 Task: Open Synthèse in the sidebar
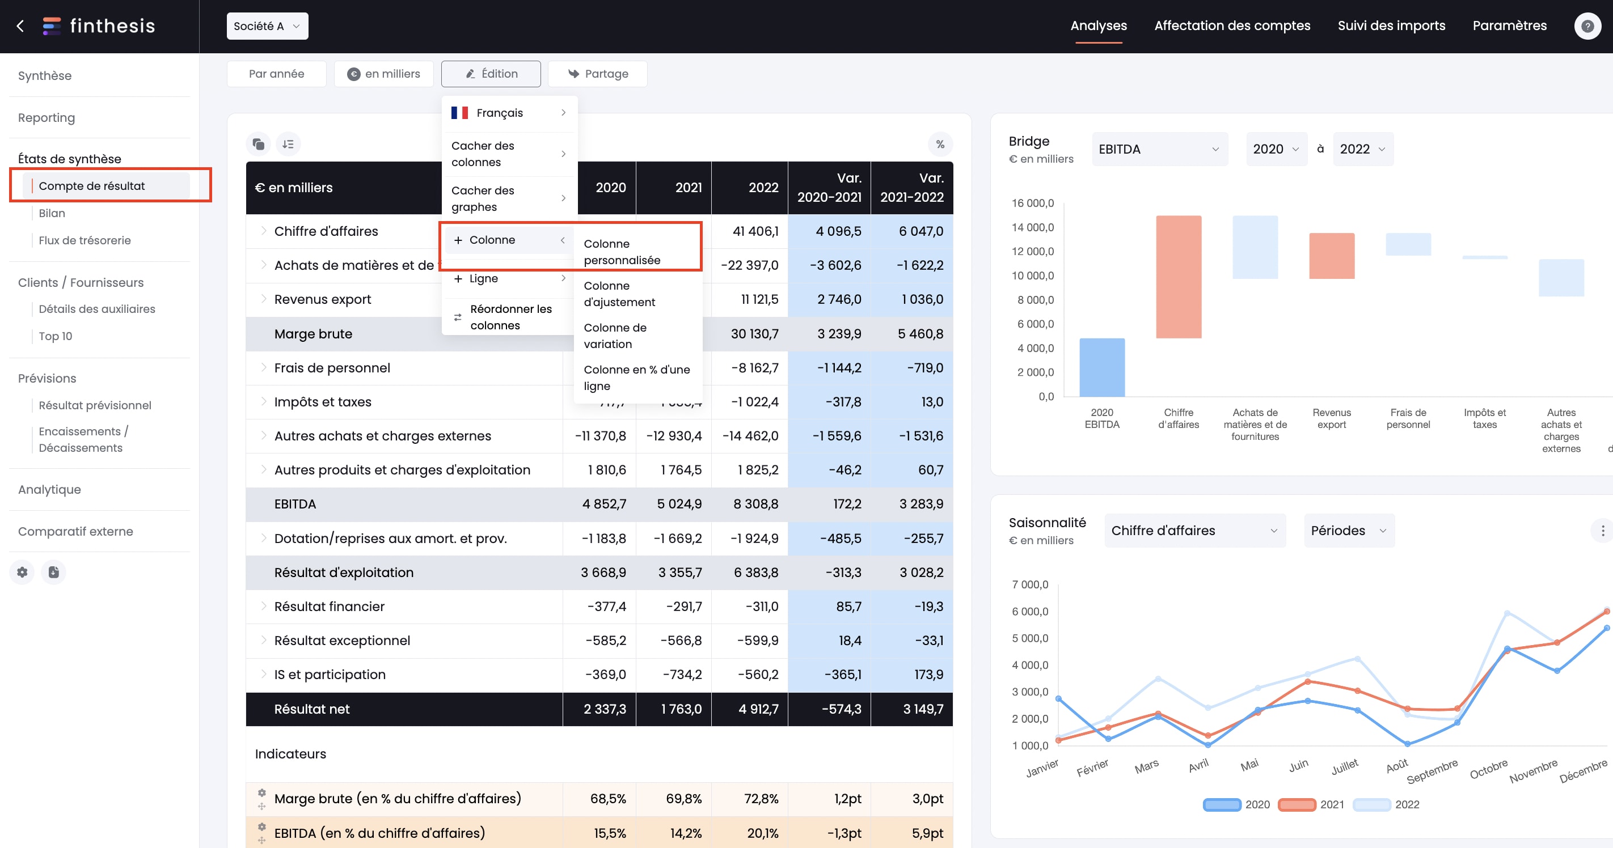tap(44, 76)
